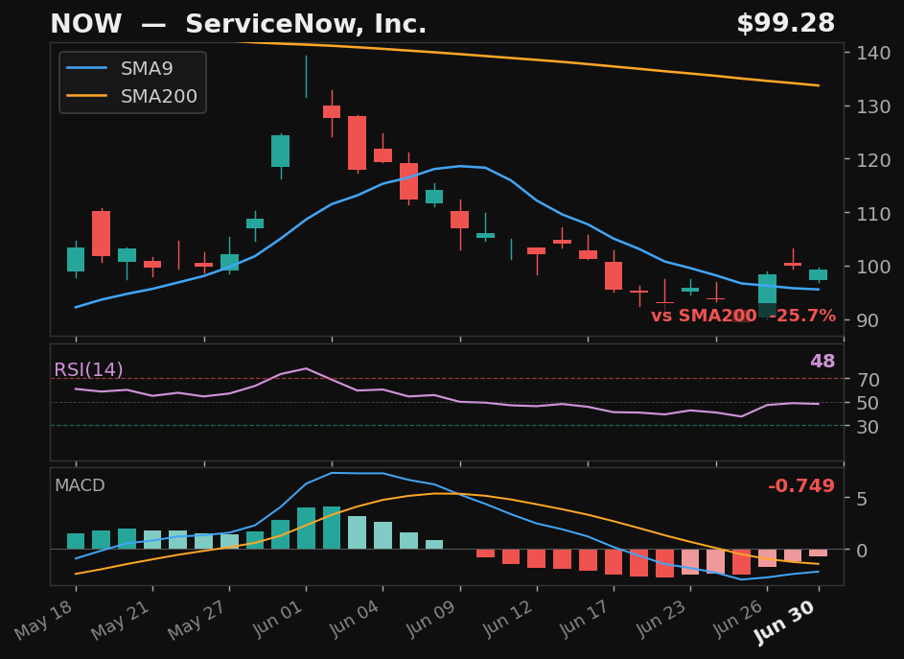904x659 pixels.
Task: Click the blue SMA9 legend line swatch
Action: point(87,69)
